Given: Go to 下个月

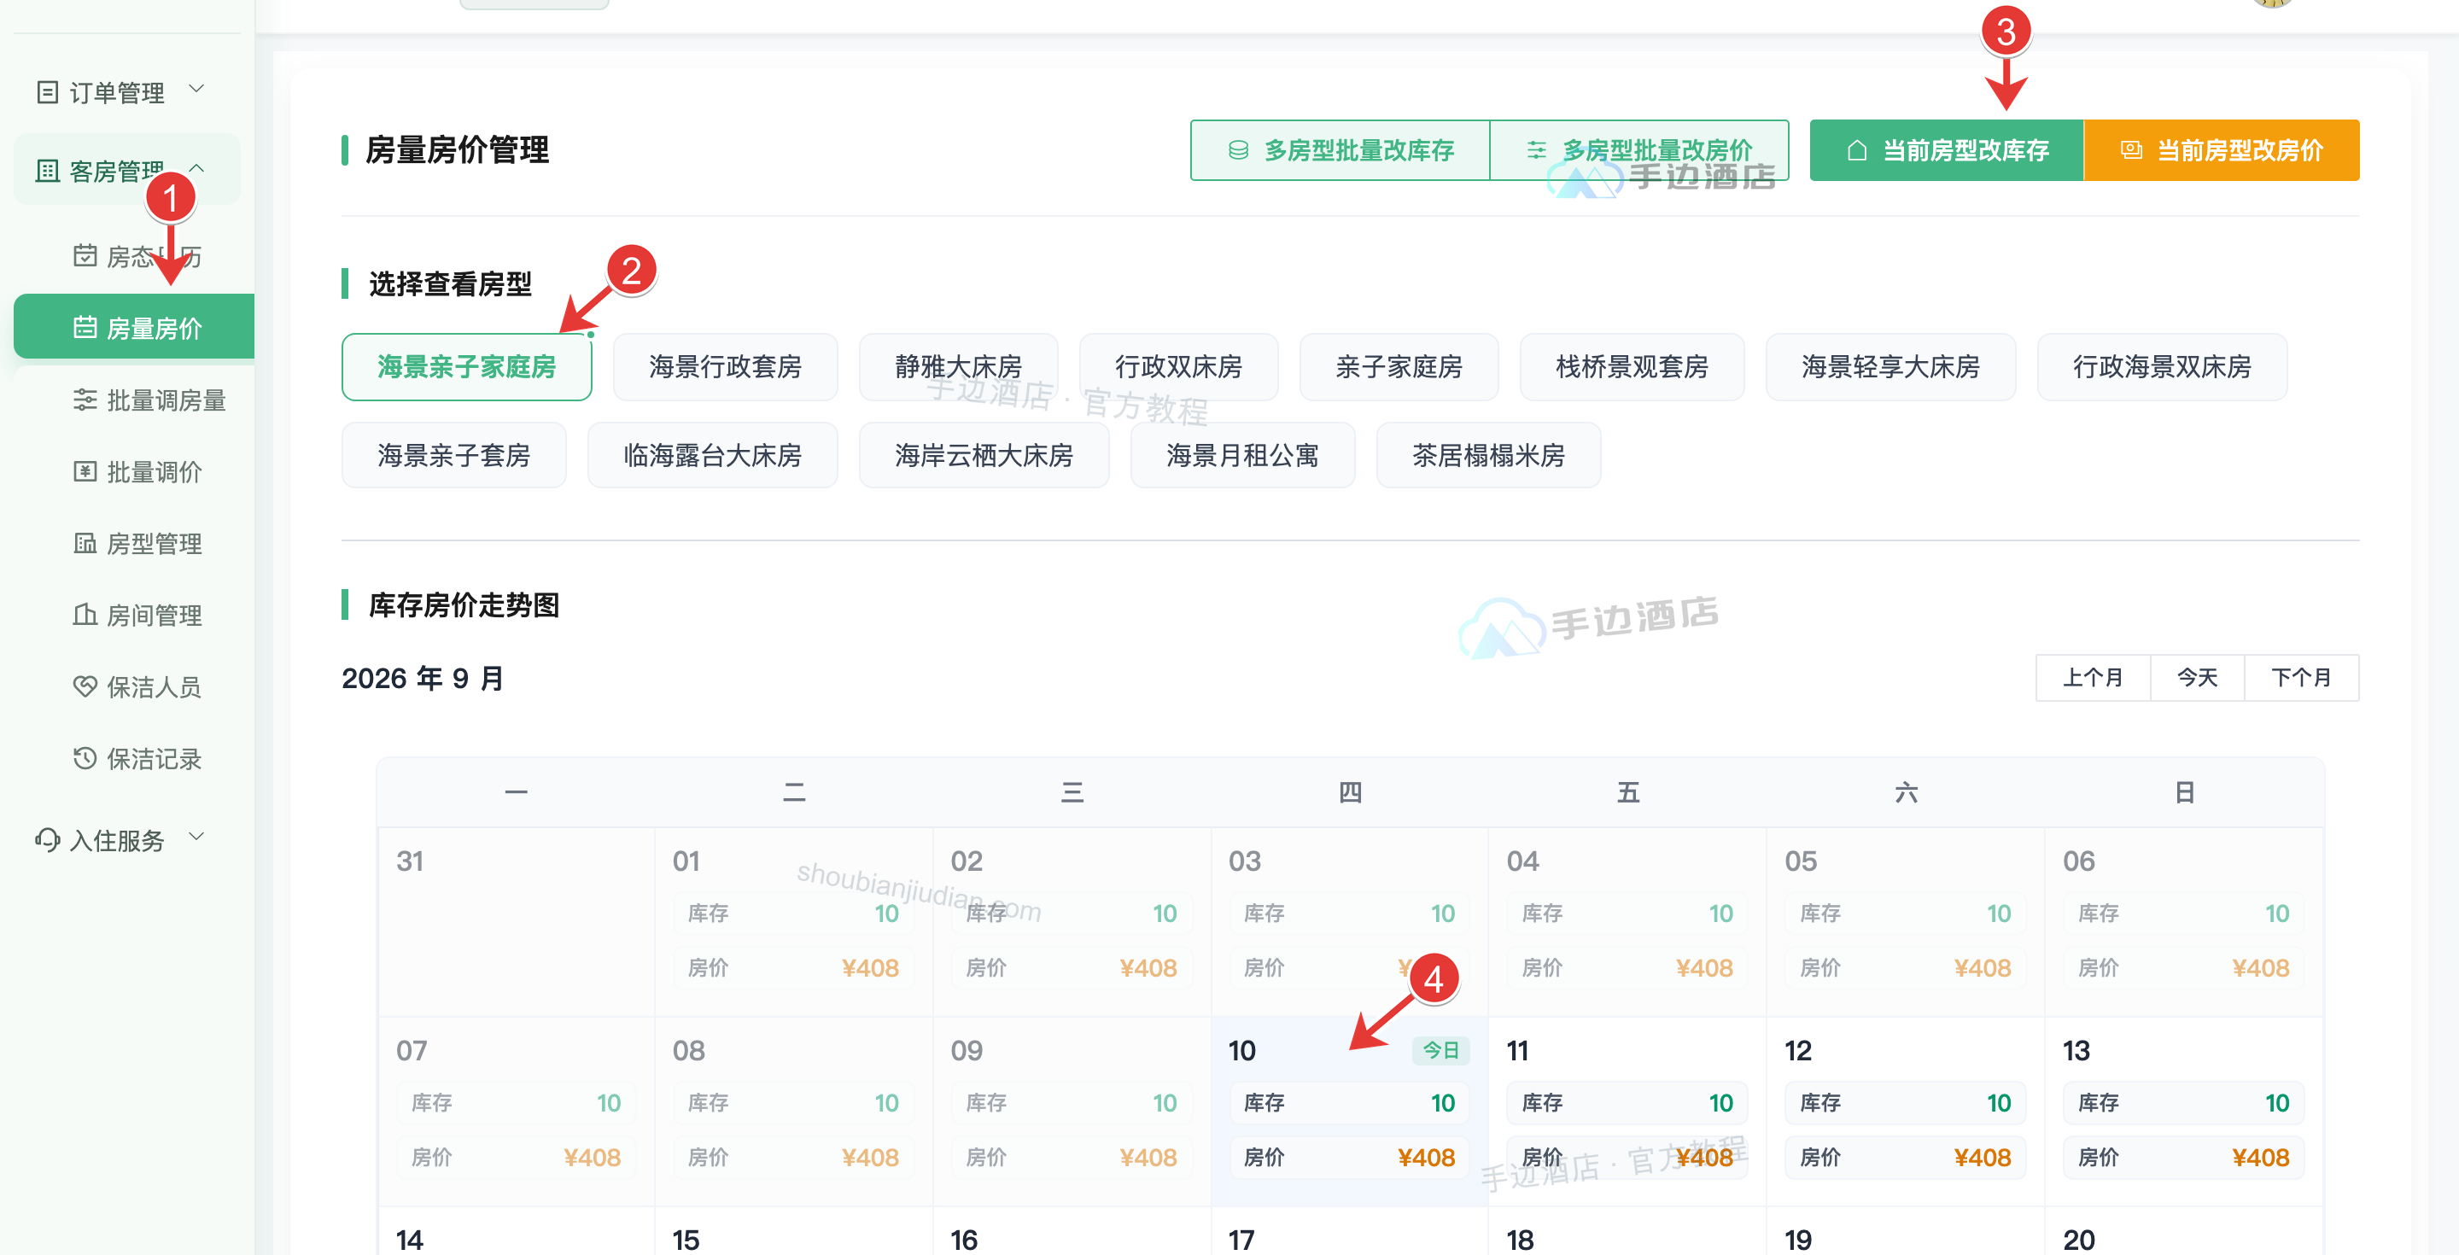Looking at the screenshot, I should tap(2300, 678).
